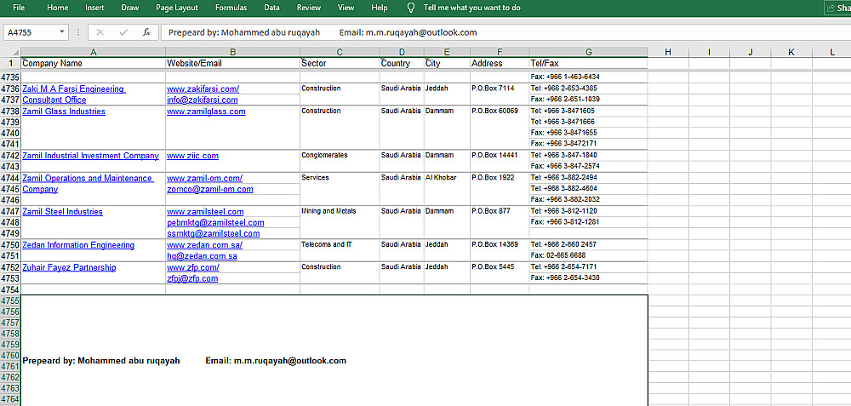Click the Select All corner triangle

tap(15, 52)
